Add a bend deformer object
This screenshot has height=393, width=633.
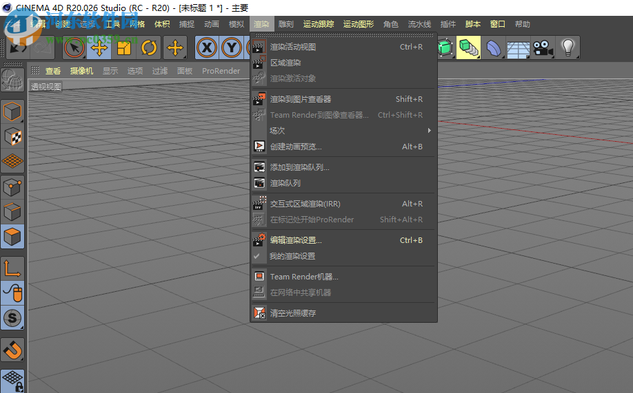click(x=493, y=48)
